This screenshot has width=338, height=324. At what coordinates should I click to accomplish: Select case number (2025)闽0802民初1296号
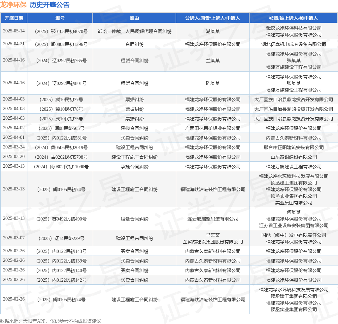[x=61, y=44]
